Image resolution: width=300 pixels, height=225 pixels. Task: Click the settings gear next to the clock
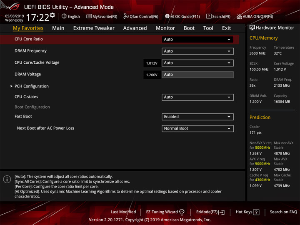[x=52, y=15]
